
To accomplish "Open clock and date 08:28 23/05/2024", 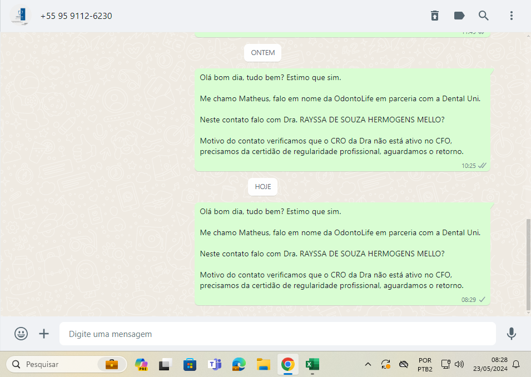I will [490, 364].
